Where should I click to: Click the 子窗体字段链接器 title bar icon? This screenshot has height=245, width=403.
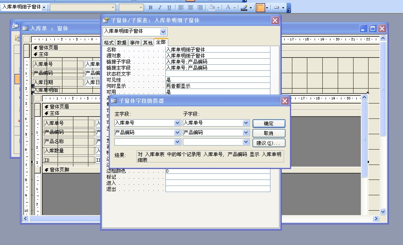tap(114, 101)
